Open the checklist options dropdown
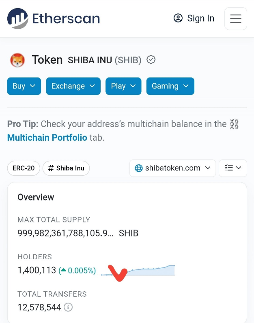The width and height of the screenshot is (254, 323). [x=233, y=168]
